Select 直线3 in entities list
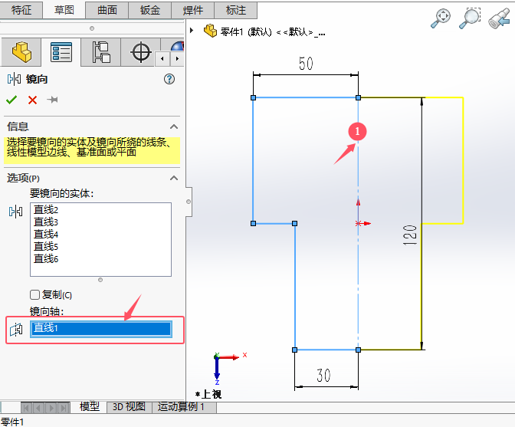Viewport: 515px width, 427px height. [x=46, y=222]
